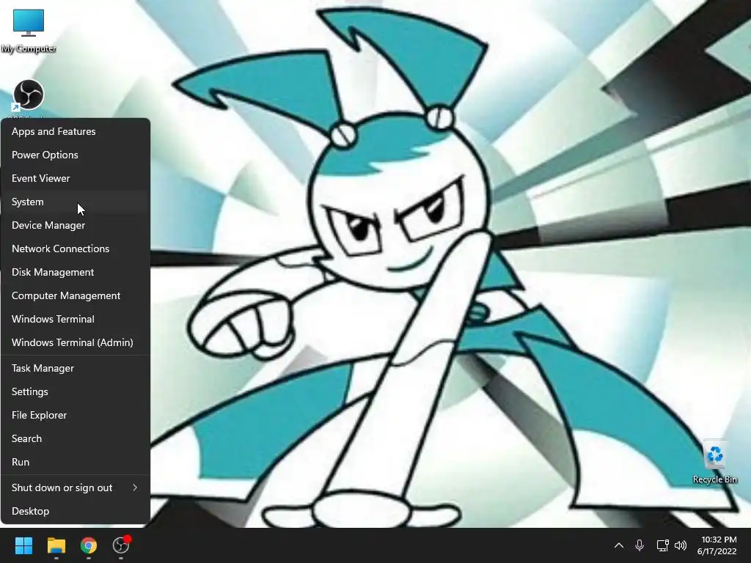Open the Run dialog entry
Image resolution: width=751 pixels, height=563 pixels.
point(76,462)
